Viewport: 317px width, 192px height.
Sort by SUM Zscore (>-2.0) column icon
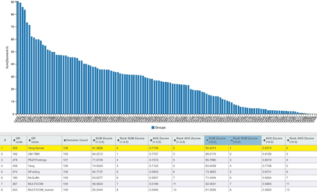click(94, 140)
